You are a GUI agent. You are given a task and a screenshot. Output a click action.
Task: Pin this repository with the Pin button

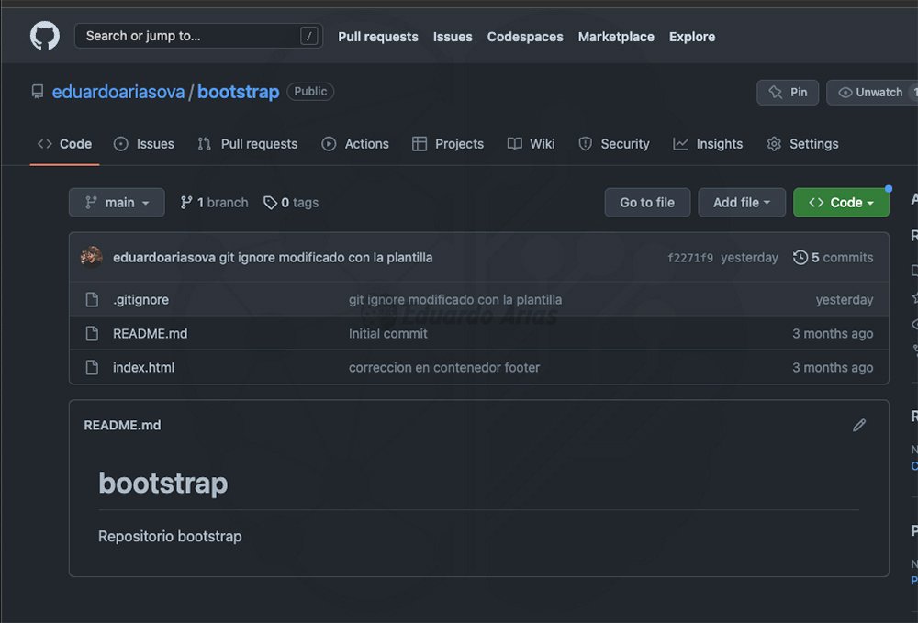click(x=788, y=93)
